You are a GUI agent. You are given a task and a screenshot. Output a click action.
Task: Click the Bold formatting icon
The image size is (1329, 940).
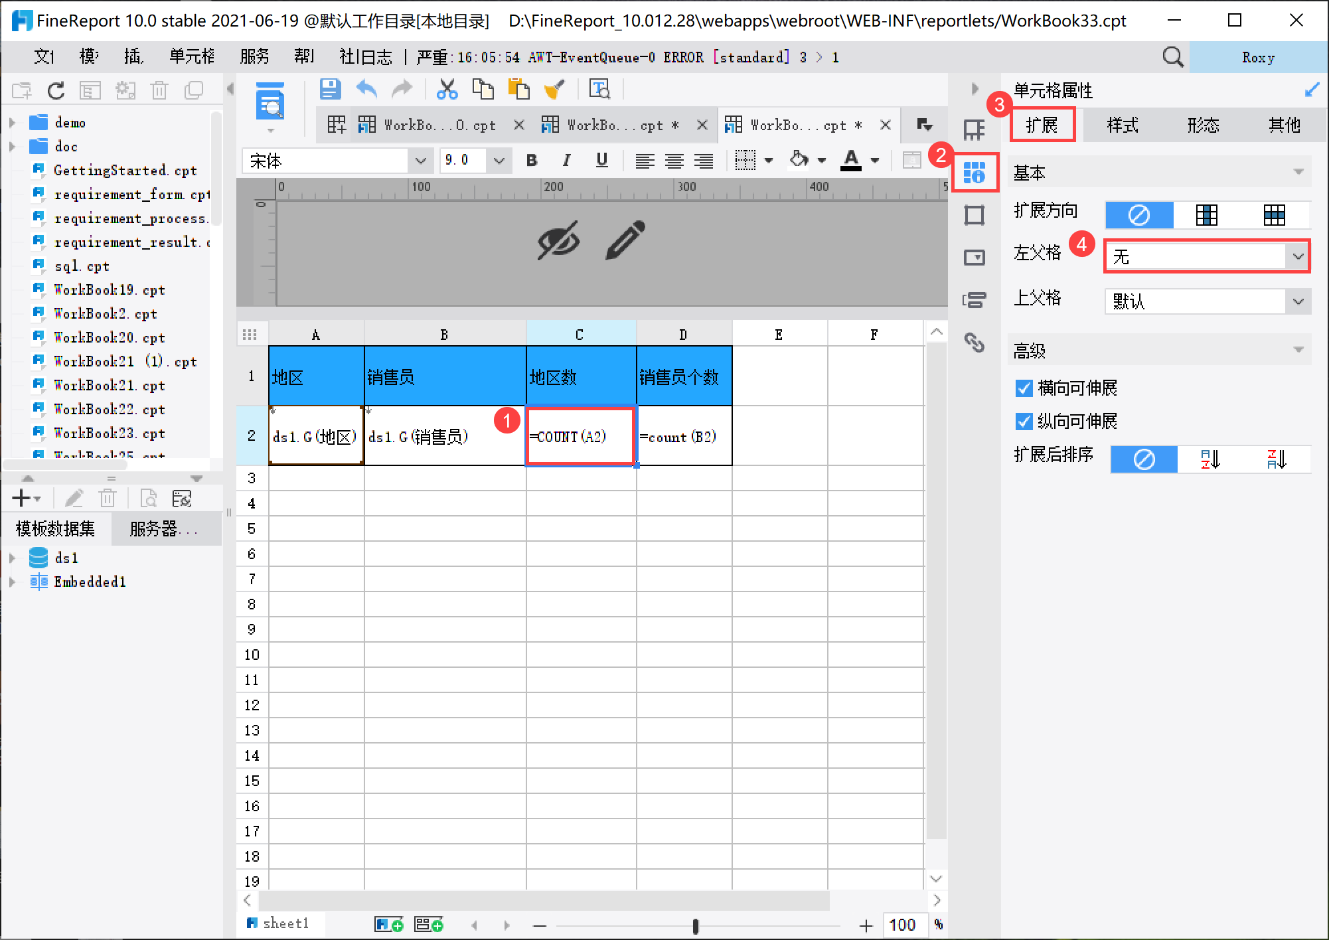(531, 160)
